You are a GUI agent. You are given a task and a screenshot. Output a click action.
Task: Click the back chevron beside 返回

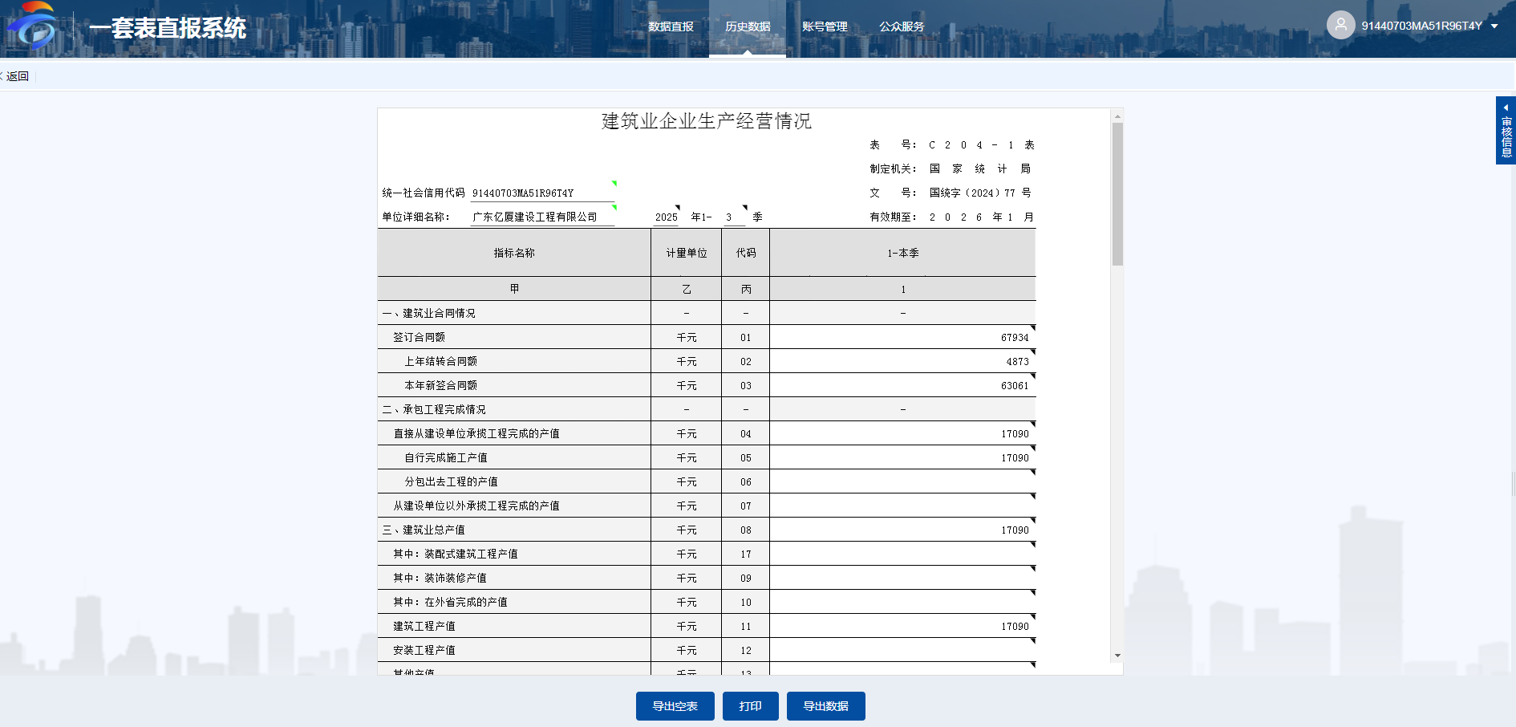coord(2,76)
